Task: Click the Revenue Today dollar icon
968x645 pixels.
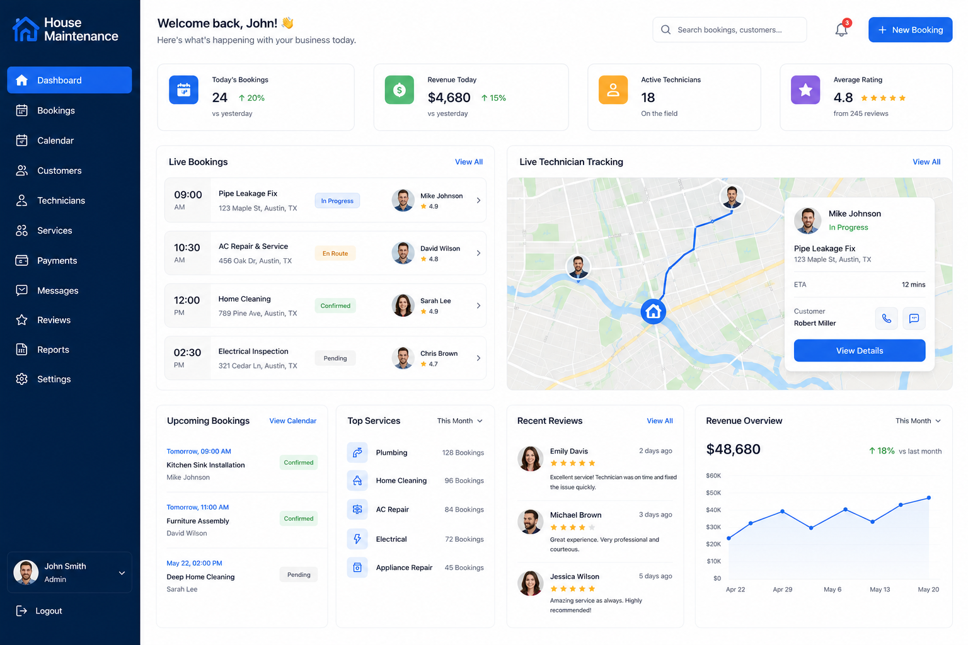Action: pos(400,90)
